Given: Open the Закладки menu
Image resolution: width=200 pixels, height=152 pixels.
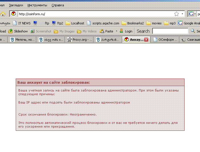Looking at the screenshot, I should click(x=16, y=5).
